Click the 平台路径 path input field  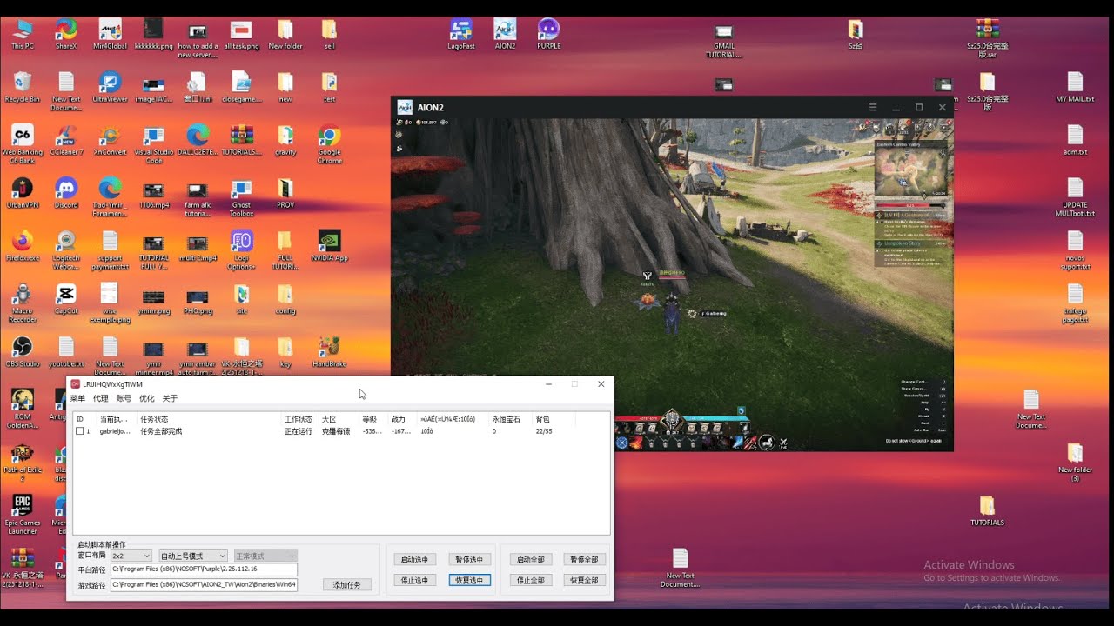point(204,569)
